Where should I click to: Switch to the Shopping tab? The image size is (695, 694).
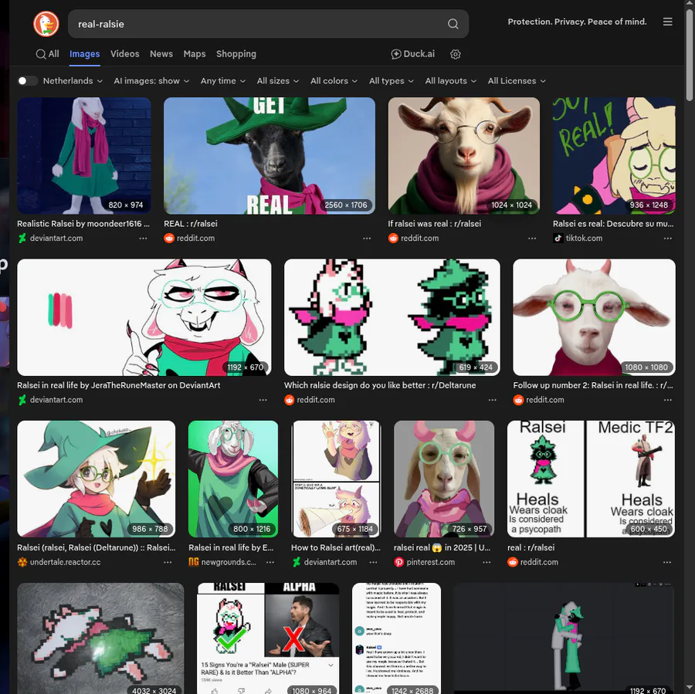[236, 54]
